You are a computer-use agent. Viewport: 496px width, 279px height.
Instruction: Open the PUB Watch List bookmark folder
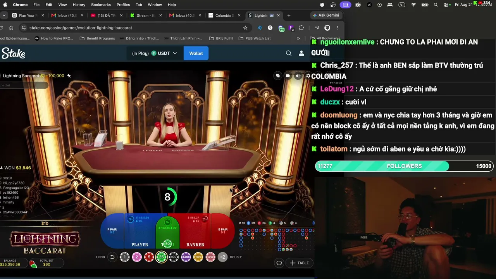255,38
